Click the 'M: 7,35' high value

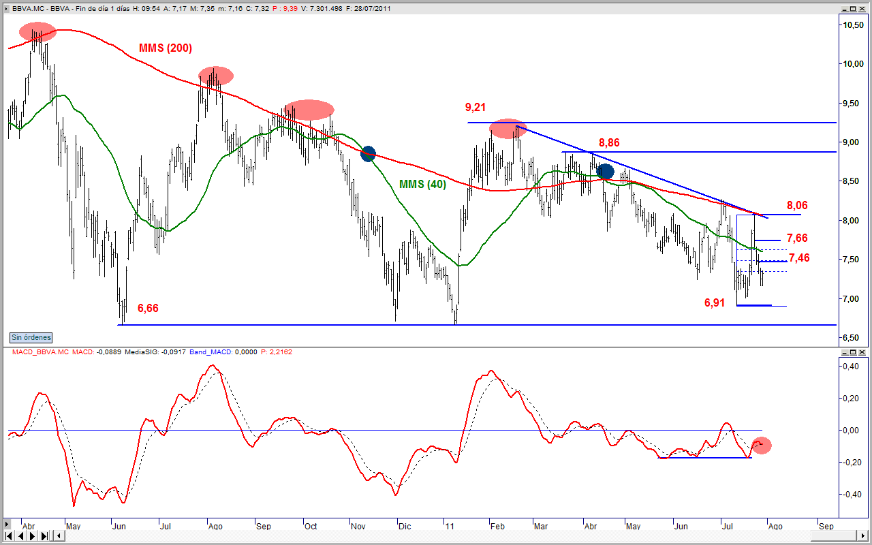(x=202, y=9)
